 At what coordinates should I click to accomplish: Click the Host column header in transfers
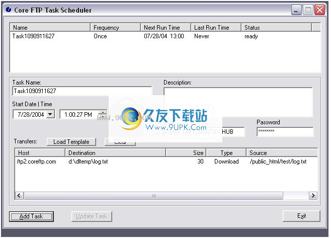[40, 152]
